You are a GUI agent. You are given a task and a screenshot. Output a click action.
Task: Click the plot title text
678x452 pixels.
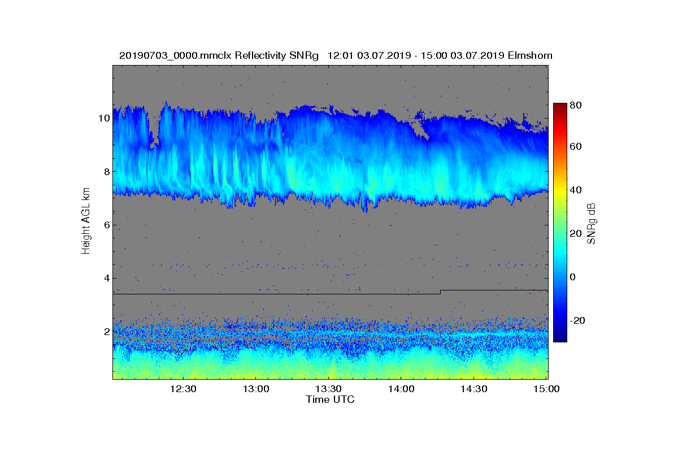[x=336, y=56]
